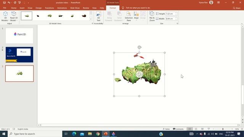Click the Share button
Screen dimensions: 244x137
[237, 8]
